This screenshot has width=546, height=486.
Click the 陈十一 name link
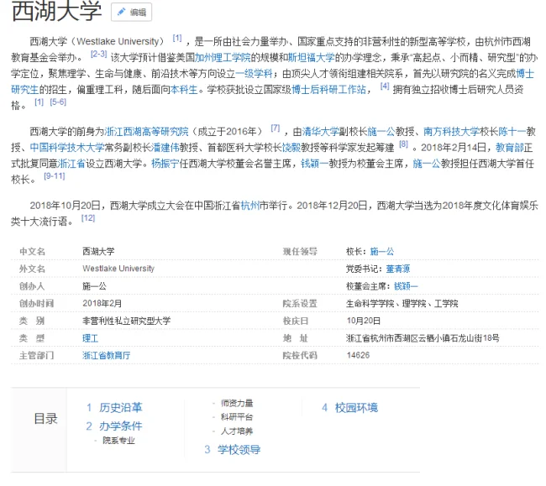coord(512,132)
